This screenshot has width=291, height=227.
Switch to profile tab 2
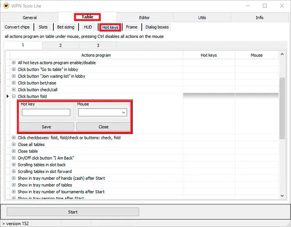tap(60, 45)
